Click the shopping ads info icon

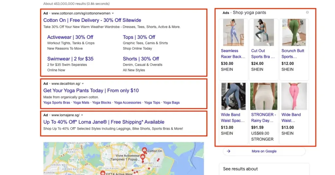coord(307,12)
